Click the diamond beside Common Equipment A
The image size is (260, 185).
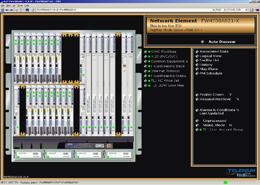point(146,61)
